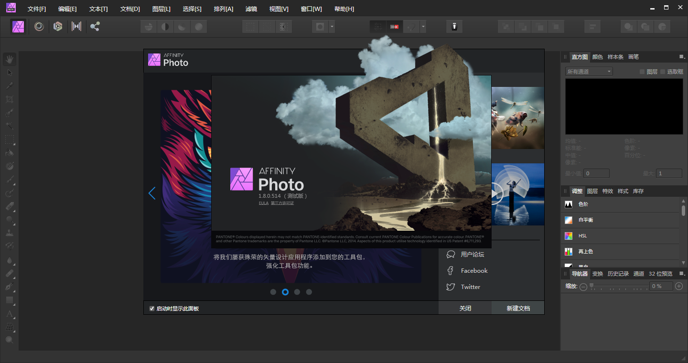Select the Rectangular Marquee tool
The image size is (688, 363).
click(10, 140)
